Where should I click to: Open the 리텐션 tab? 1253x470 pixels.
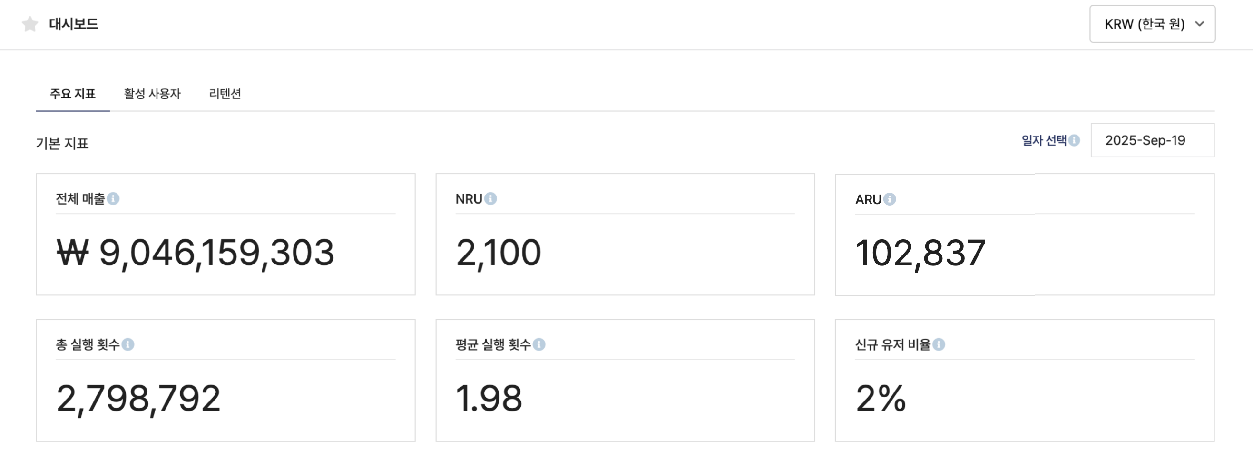pos(225,93)
